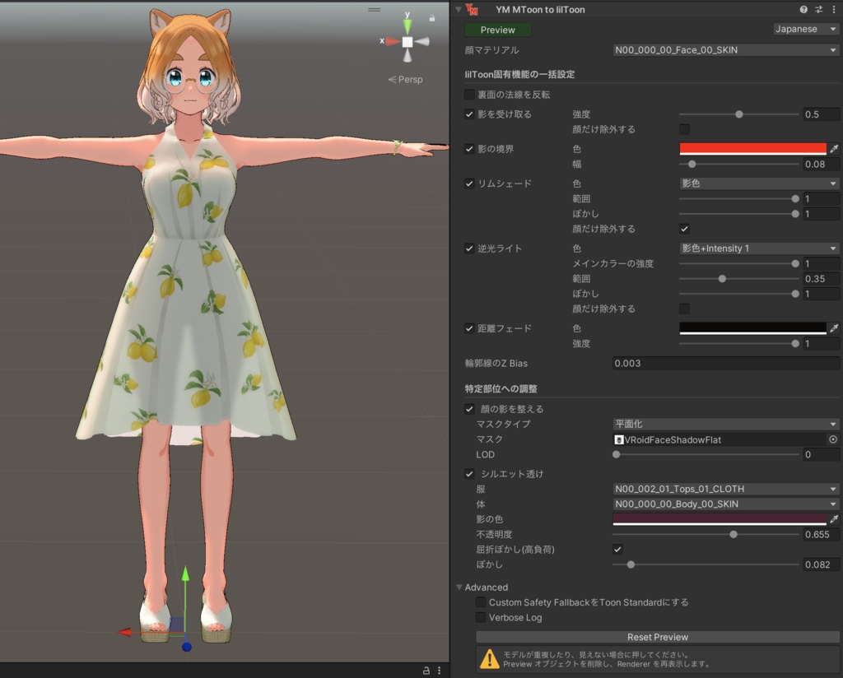The width and height of the screenshot is (843, 678).
Task: Click the Reset Preview button
Action: click(658, 637)
